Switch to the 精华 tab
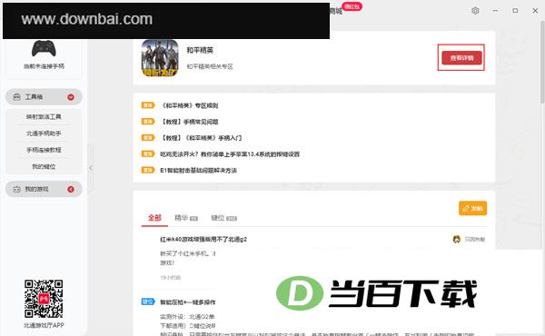545x336 pixels. point(186,218)
